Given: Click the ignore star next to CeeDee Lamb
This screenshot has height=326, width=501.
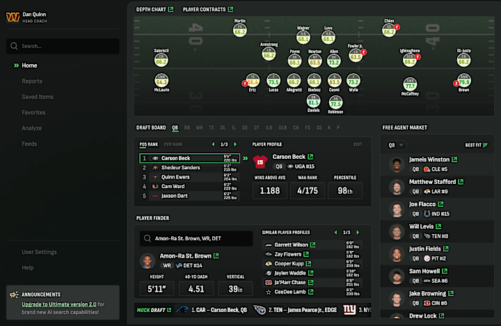Looking at the screenshot, I should tap(269, 292).
